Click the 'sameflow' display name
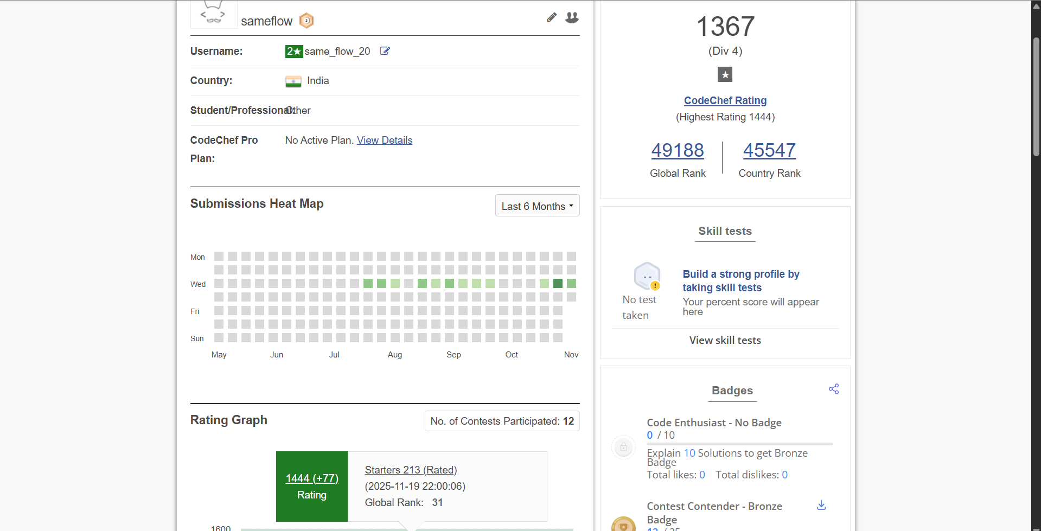Viewport: 1041px width, 531px height. pyautogui.click(x=266, y=21)
